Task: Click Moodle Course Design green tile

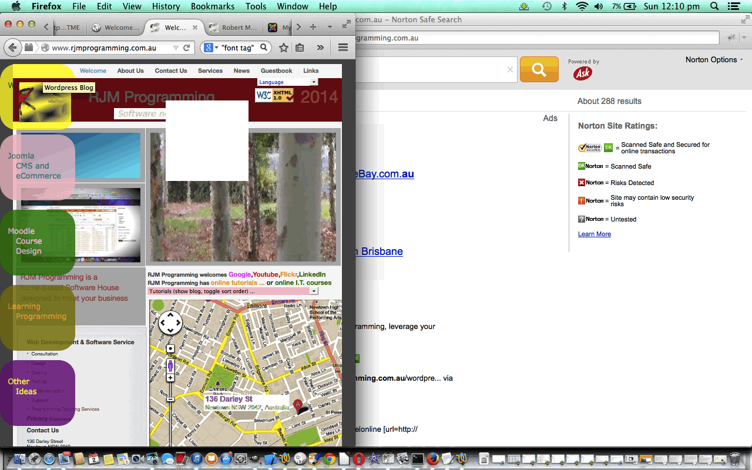Action: pyautogui.click(x=38, y=243)
